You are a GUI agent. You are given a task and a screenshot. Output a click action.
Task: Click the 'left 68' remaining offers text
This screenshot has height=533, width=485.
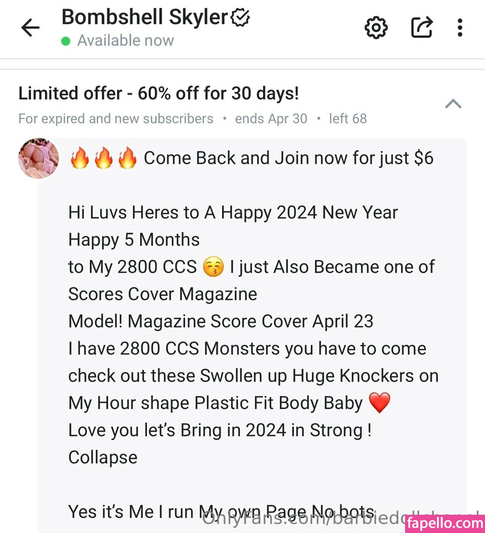pos(348,119)
